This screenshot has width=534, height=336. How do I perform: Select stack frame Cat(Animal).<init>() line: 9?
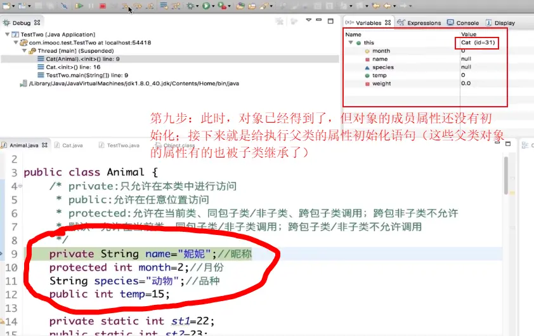pyautogui.click(x=82, y=59)
